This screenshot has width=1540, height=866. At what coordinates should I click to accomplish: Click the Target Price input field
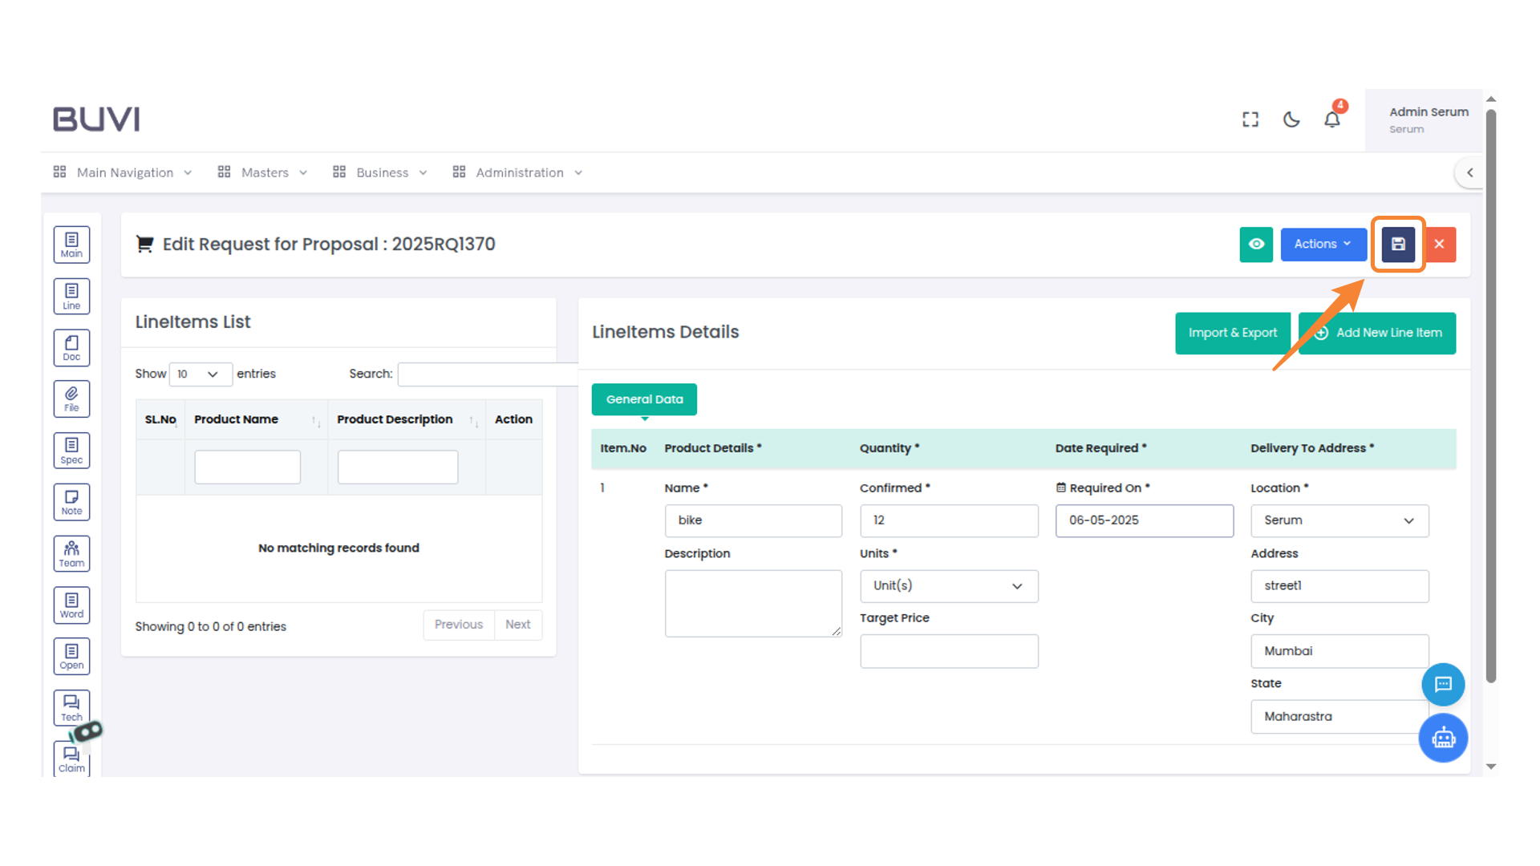[948, 651]
